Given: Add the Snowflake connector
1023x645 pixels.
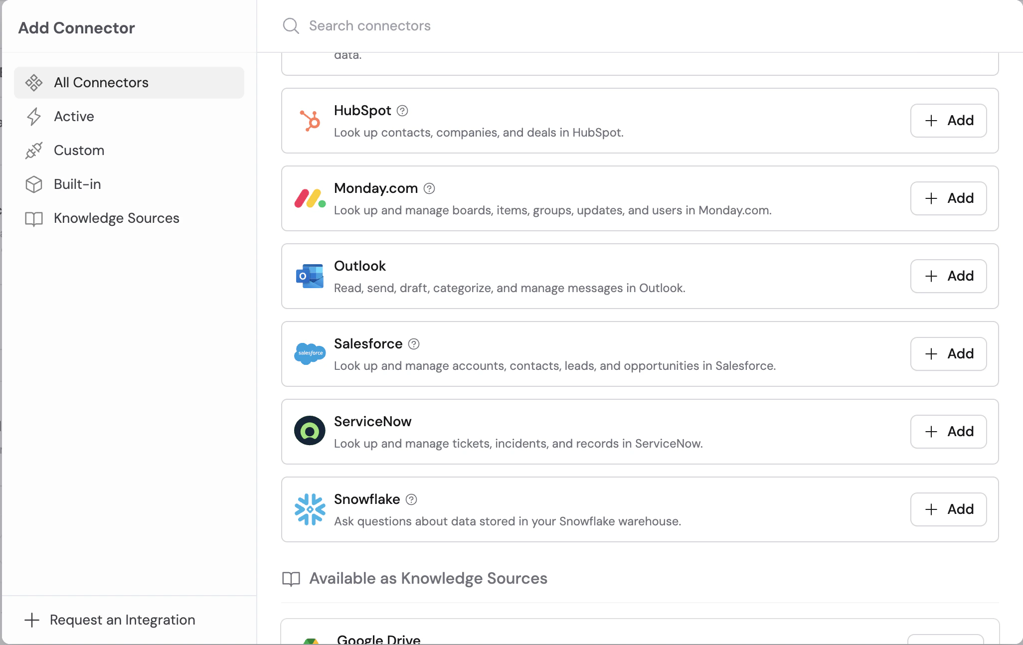Looking at the screenshot, I should pos(948,509).
